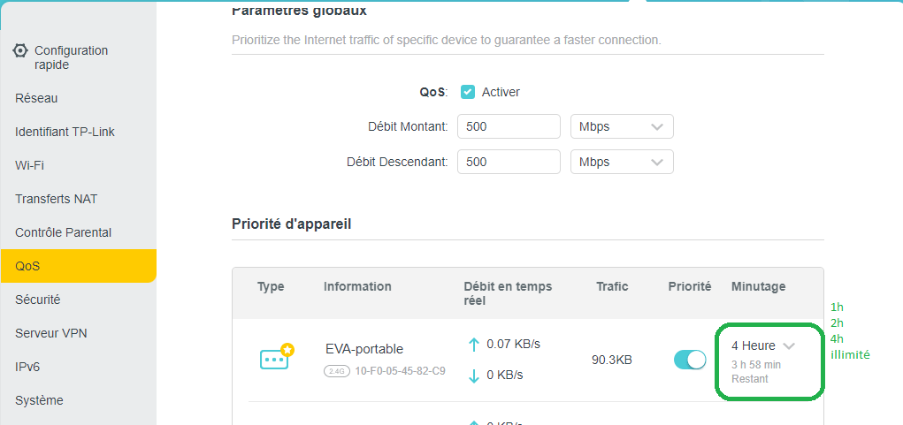The width and height of the screenshot is (903, 425).
Task: Enable the QoS Activer checkbox
Action: 468,92
